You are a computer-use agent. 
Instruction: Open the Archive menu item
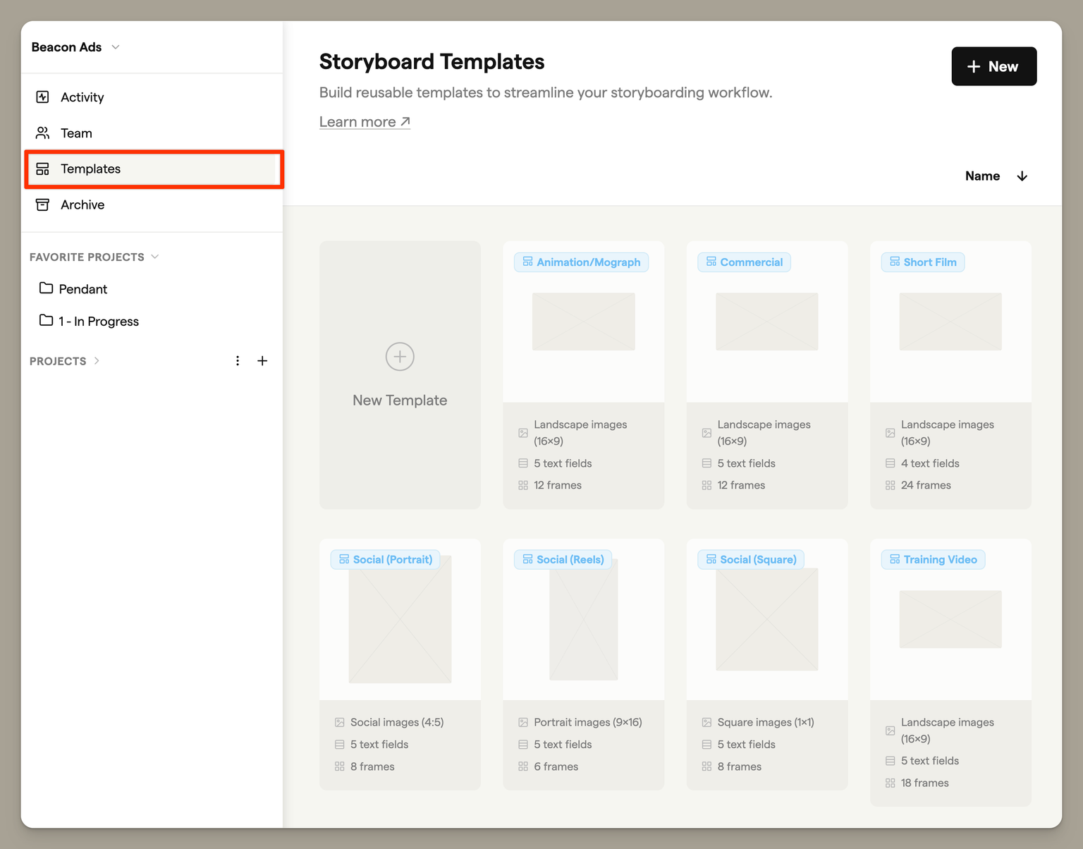pyautogui.click(x=82, y=204)
